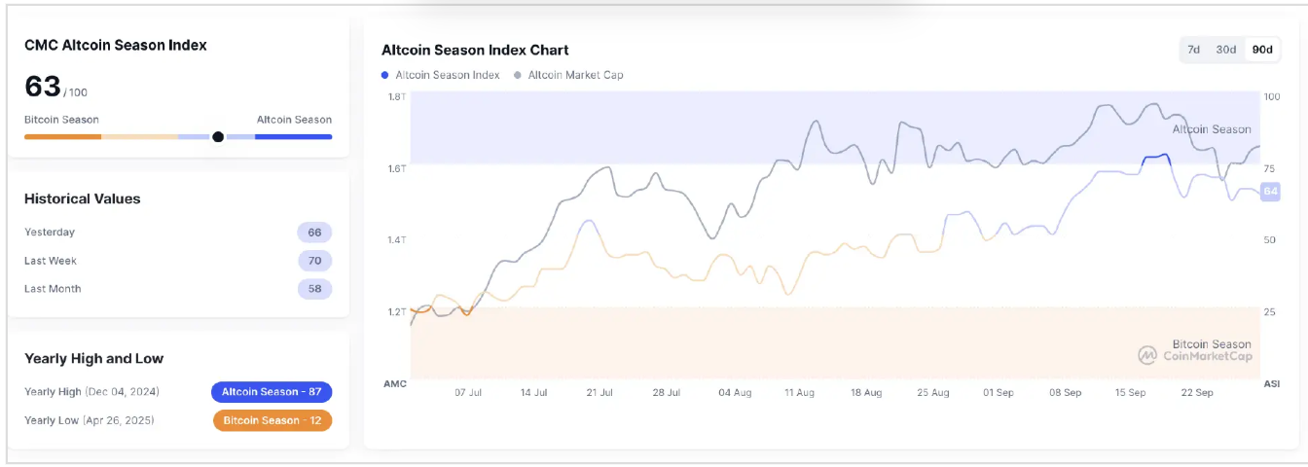Click the blue Altcoin Season bar segment
Screen dimensions: 1308x467
pos(293,137)
